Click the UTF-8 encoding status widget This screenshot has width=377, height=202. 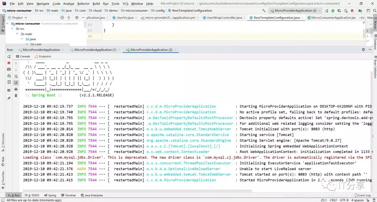344,200
